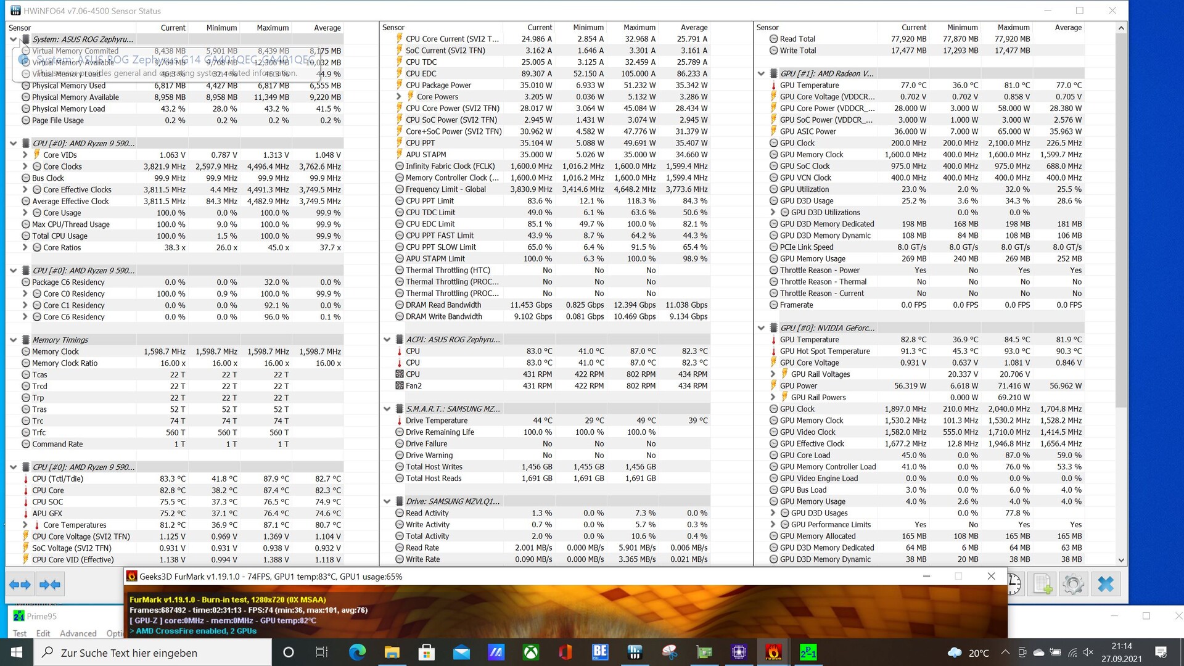Click the Windows search box on taskbar

(152, 652)
